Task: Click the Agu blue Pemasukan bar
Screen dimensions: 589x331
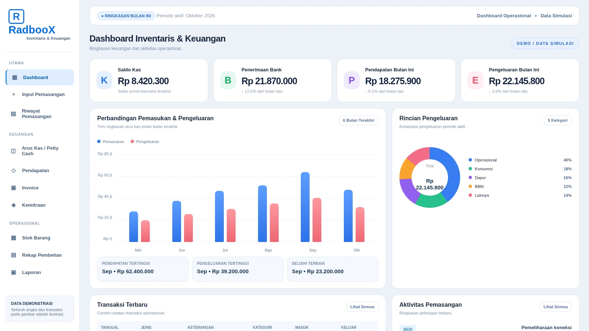Action: [x=262, y=214]
